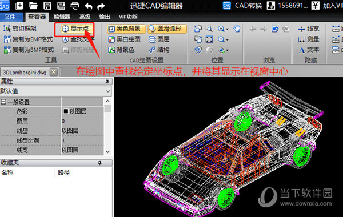Open the 默认值 dropdown in properties panel
The height and width of the screenshot is (217, 343).
(x=56, y=91)
